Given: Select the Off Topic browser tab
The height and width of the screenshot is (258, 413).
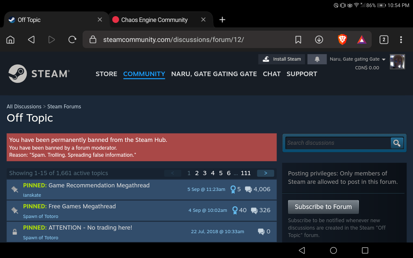Looking at the screenshot, I should pyautogui.click(x=29, y=20).
